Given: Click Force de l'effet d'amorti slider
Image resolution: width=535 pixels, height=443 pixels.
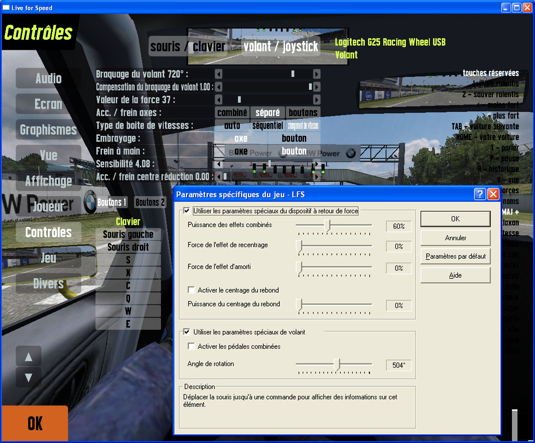Looking at the screenshot, I should pyautogui.click(x=299, y=268).
